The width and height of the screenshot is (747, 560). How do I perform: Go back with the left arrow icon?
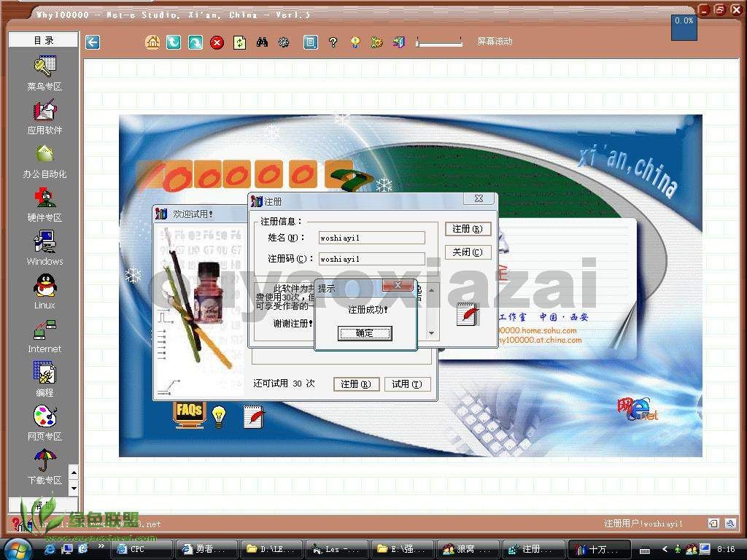tap(93, 42)
